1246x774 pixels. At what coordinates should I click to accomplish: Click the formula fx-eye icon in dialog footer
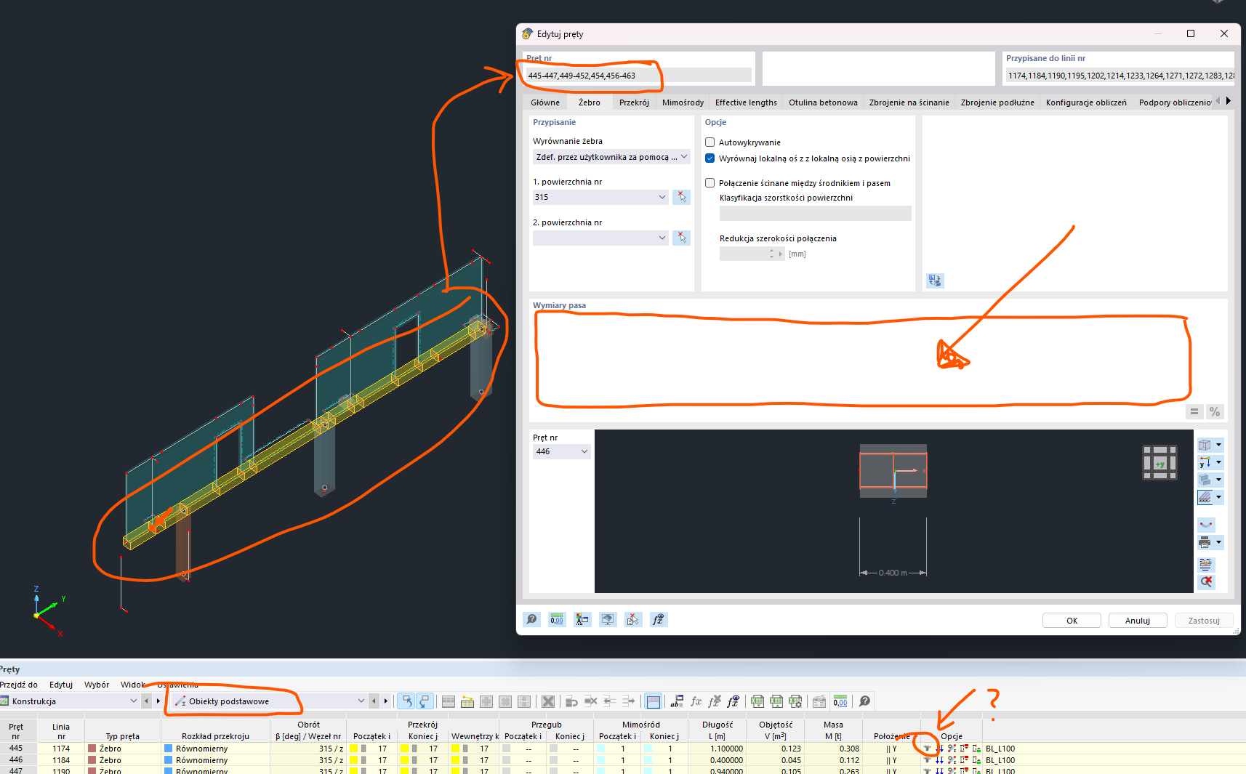coord(658,619)
